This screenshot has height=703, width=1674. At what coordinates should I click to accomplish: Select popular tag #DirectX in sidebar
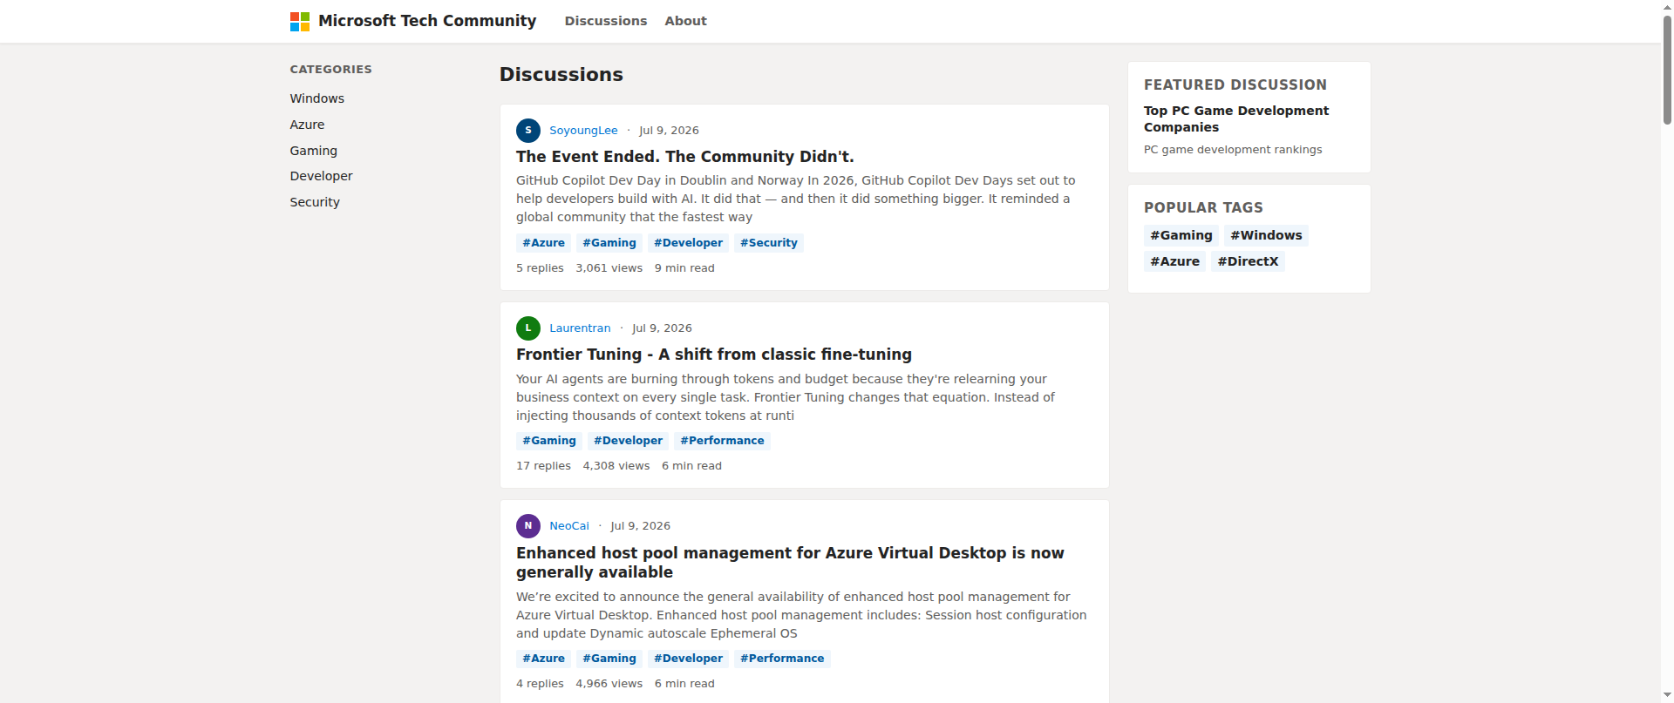[1249, 261]
